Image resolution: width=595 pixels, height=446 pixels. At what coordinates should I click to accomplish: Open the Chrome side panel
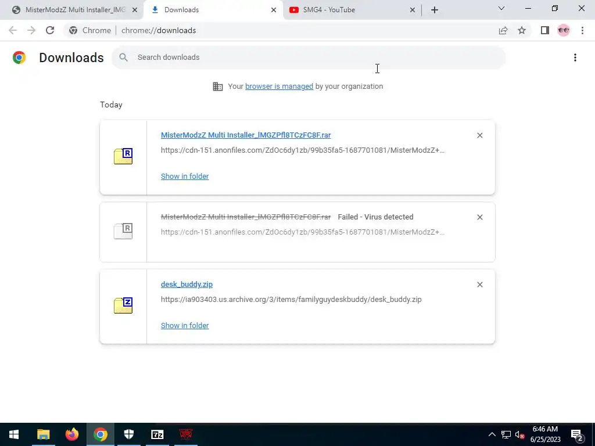tap(545, 30)
